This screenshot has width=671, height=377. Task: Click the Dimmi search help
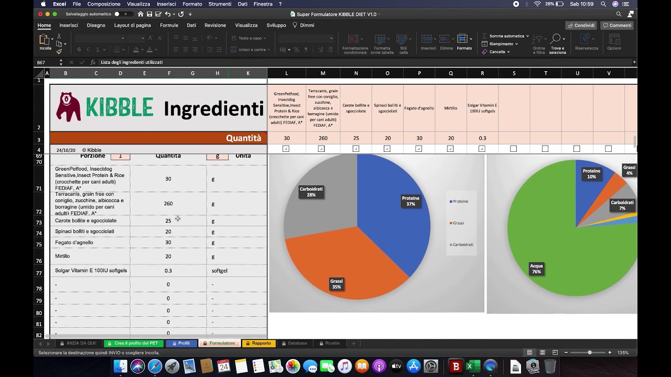click(304, 25)
